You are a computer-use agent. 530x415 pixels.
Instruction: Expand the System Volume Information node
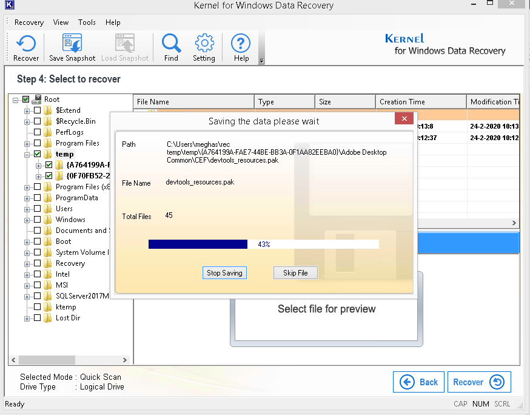[x=27, y=254]
